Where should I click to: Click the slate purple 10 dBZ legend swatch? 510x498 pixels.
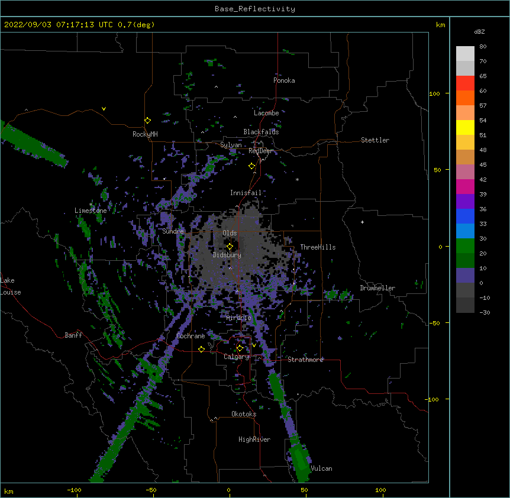click(x=465, y=276)
